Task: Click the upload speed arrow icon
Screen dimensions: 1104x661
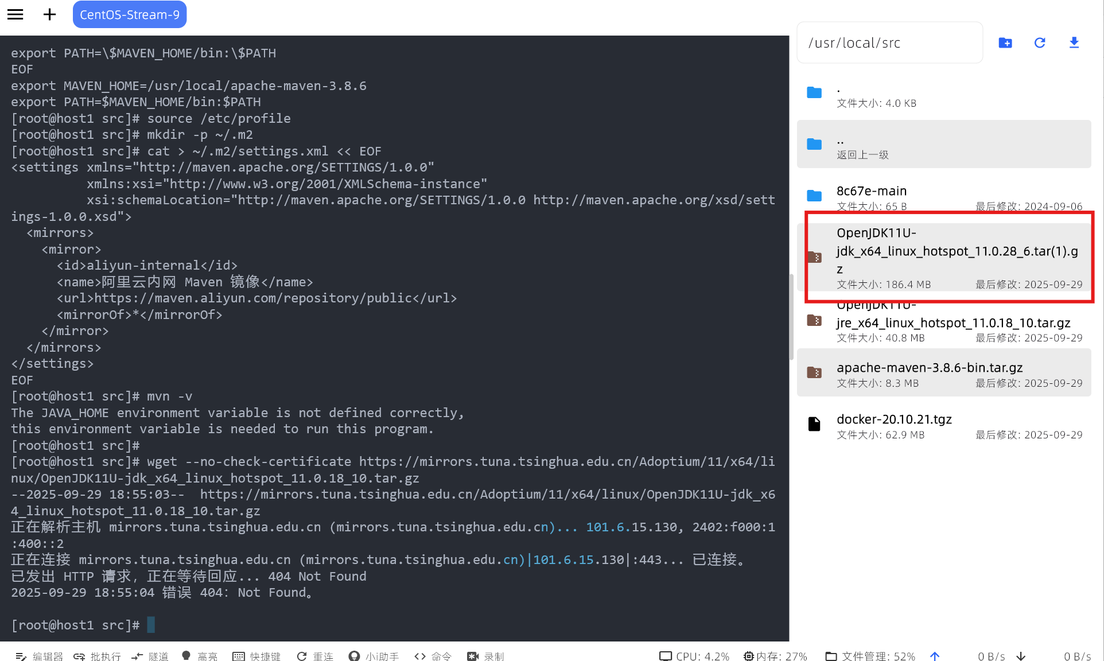Action: coord(935,656)
